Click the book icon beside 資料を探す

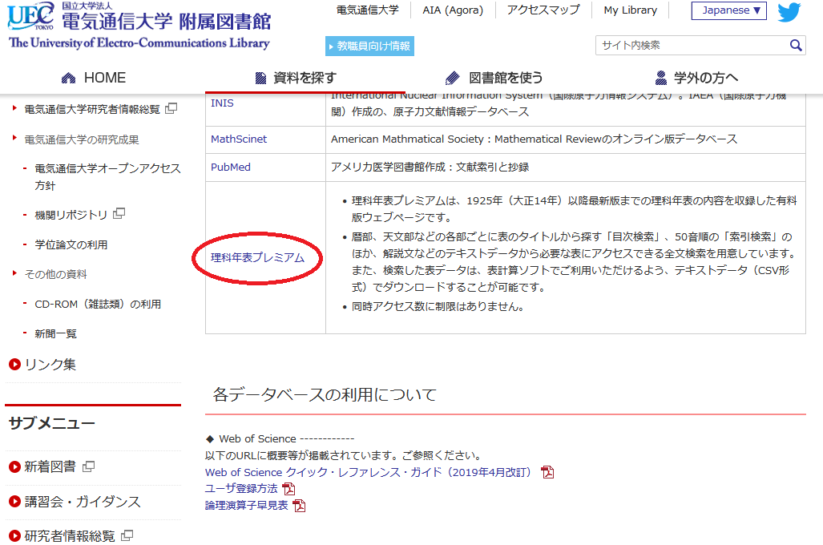click(260, 79)
